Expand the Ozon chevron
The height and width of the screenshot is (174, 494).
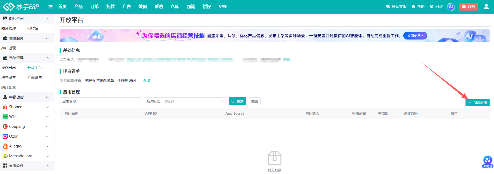tap(47, 136)
